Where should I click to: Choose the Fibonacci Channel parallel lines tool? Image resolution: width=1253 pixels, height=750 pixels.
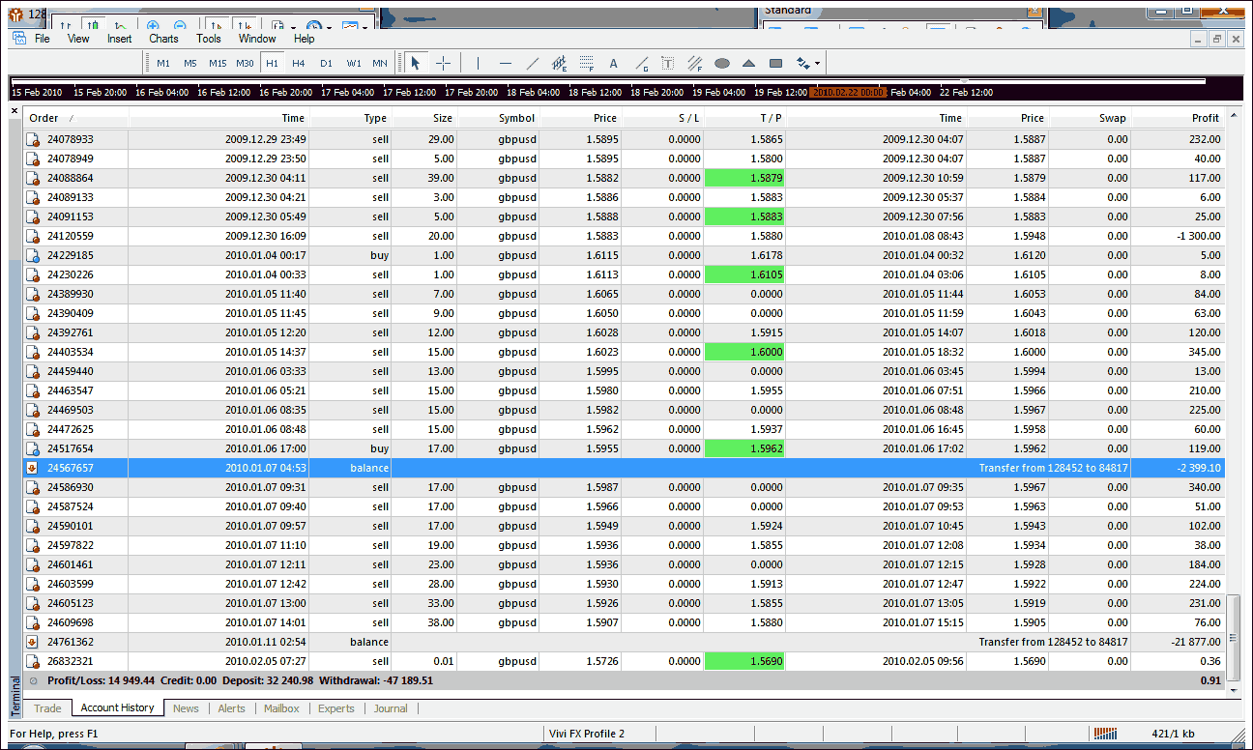click(x=695, y=64)
